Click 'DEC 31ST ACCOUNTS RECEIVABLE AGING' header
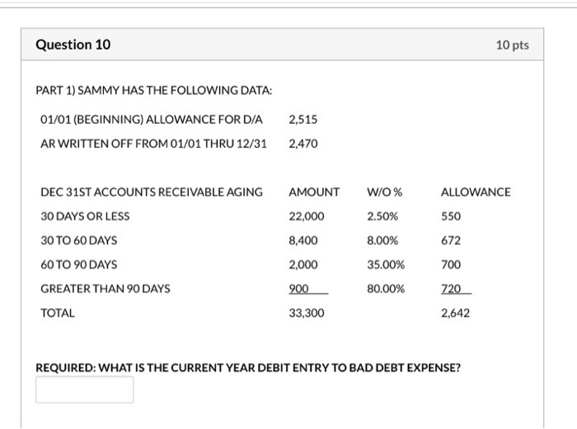 pos(152,192)
